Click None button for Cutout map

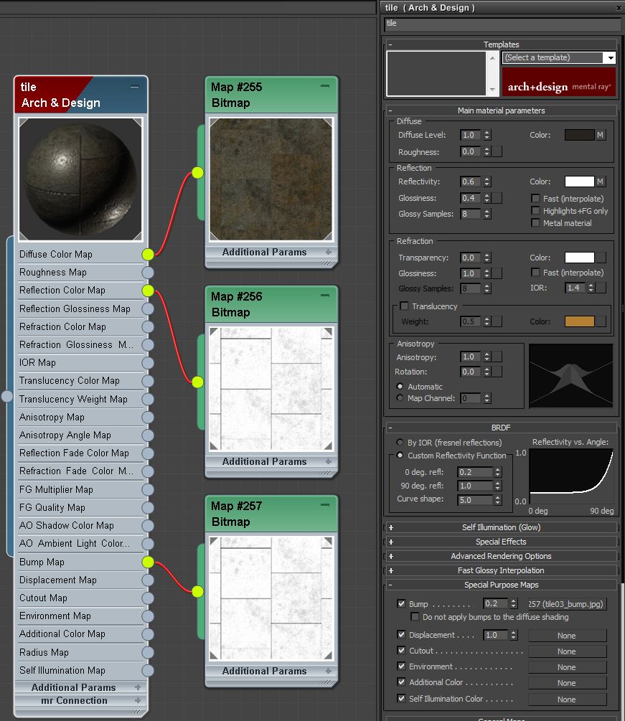(x=567, y=651)
